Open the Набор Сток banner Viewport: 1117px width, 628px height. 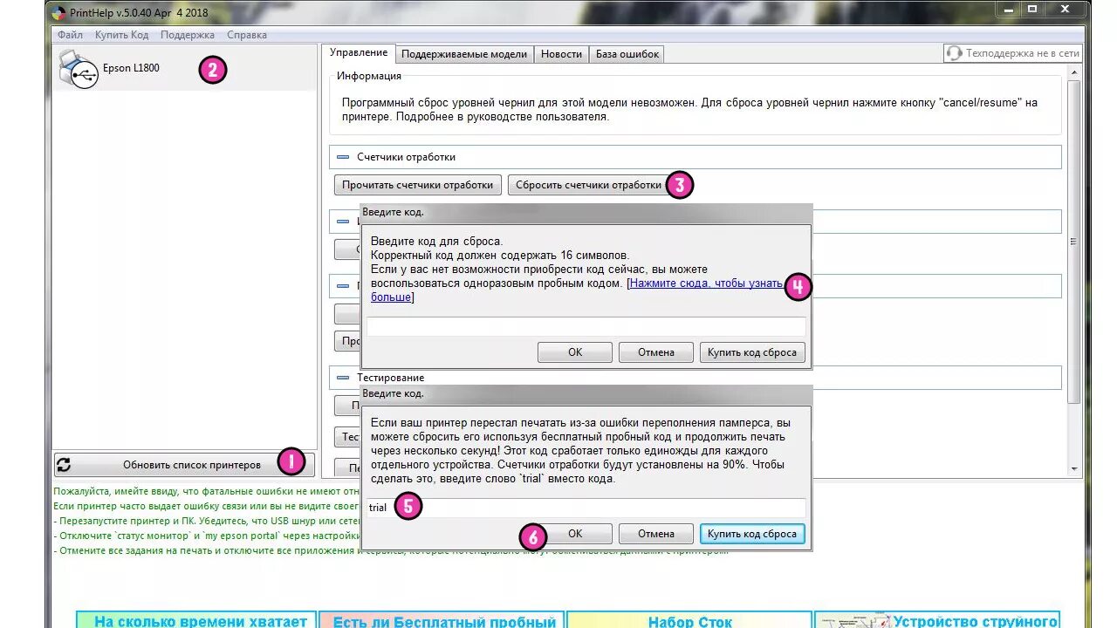click(x=689, y=619)
